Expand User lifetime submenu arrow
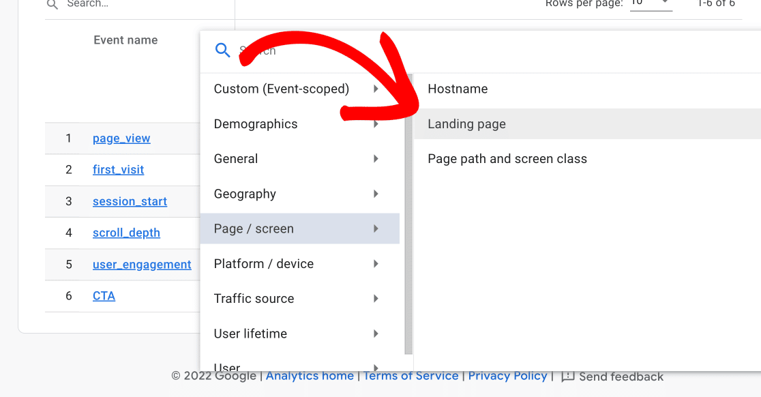 tap(376, 334)
